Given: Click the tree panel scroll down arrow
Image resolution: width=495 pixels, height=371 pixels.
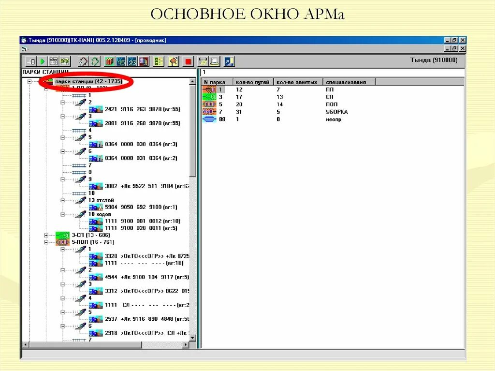Looking at the screenshot, I should tap(192, 338).
